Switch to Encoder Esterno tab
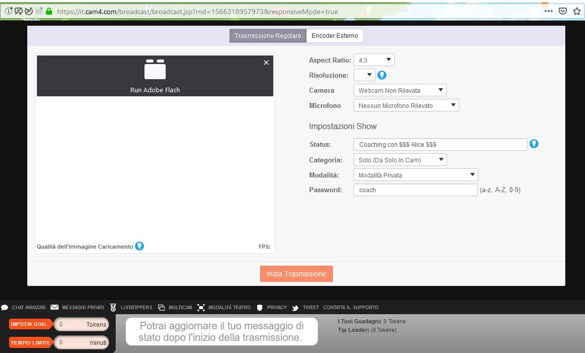585x353 pixels. 334,36
